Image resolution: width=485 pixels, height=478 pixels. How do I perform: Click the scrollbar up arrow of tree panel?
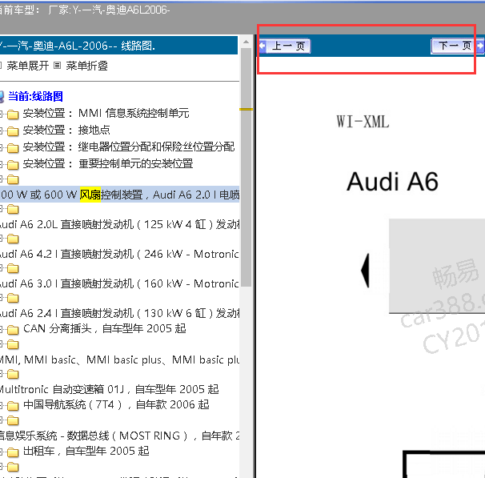coord(247,42)
